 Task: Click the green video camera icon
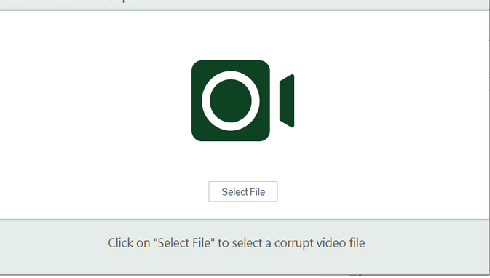(x=242, y=100)
